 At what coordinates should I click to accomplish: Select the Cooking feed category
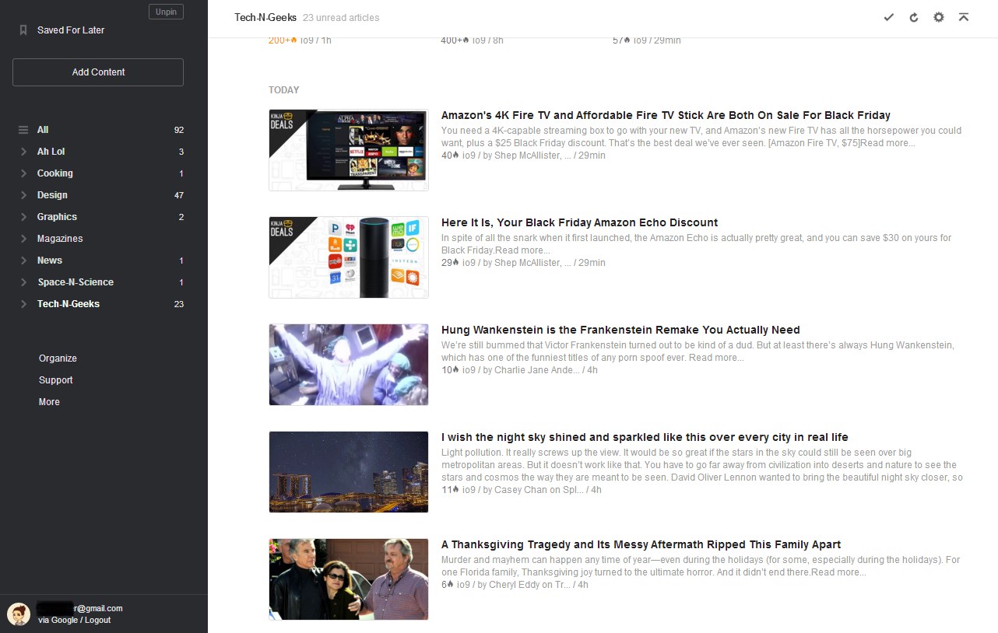point(54,173)
